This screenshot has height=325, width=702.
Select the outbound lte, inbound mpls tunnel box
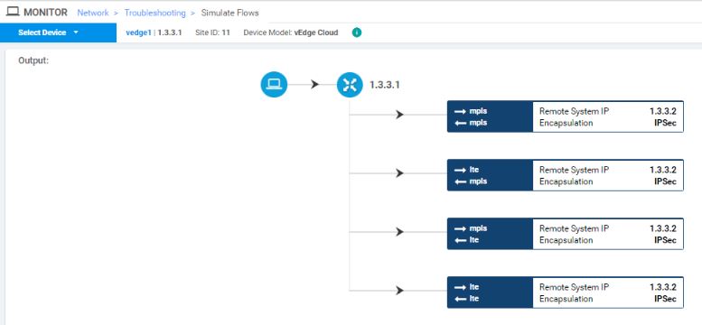coord(566,175)
